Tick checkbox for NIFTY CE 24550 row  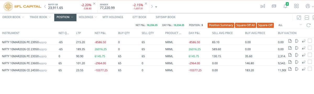click(310, 69)
